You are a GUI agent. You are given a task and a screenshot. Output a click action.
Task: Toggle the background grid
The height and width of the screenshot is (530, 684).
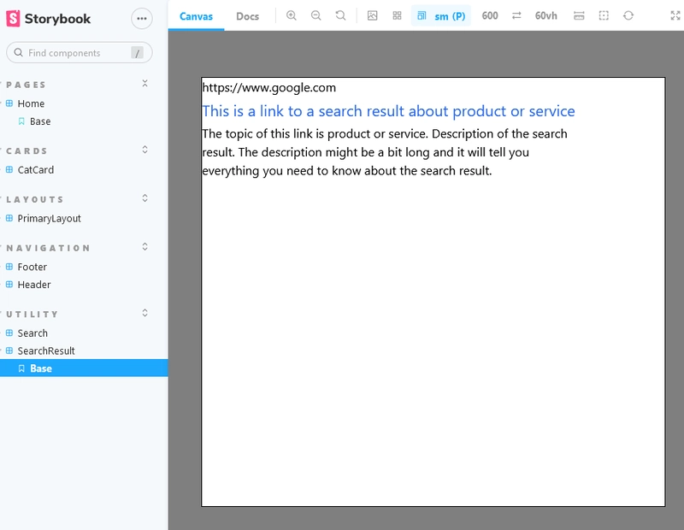point(397,15)
